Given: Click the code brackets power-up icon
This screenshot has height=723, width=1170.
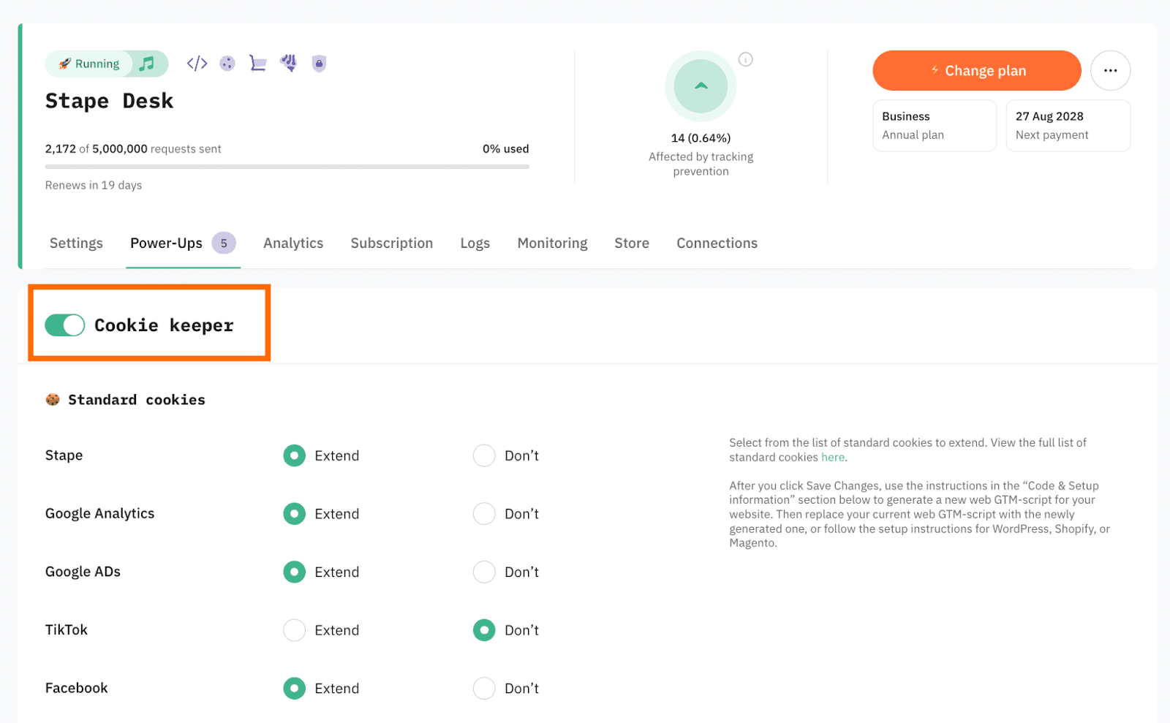Looking at the screenshot, I should [x=197, y=64].
